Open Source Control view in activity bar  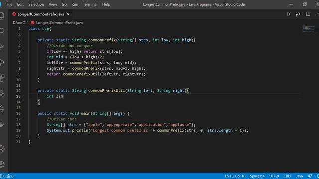pos(2,46)
